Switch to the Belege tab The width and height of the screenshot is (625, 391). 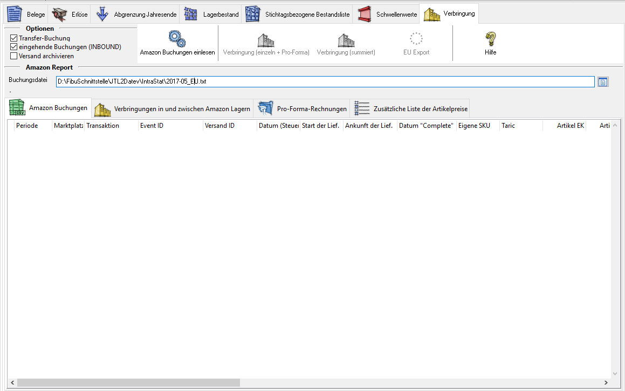27,15
